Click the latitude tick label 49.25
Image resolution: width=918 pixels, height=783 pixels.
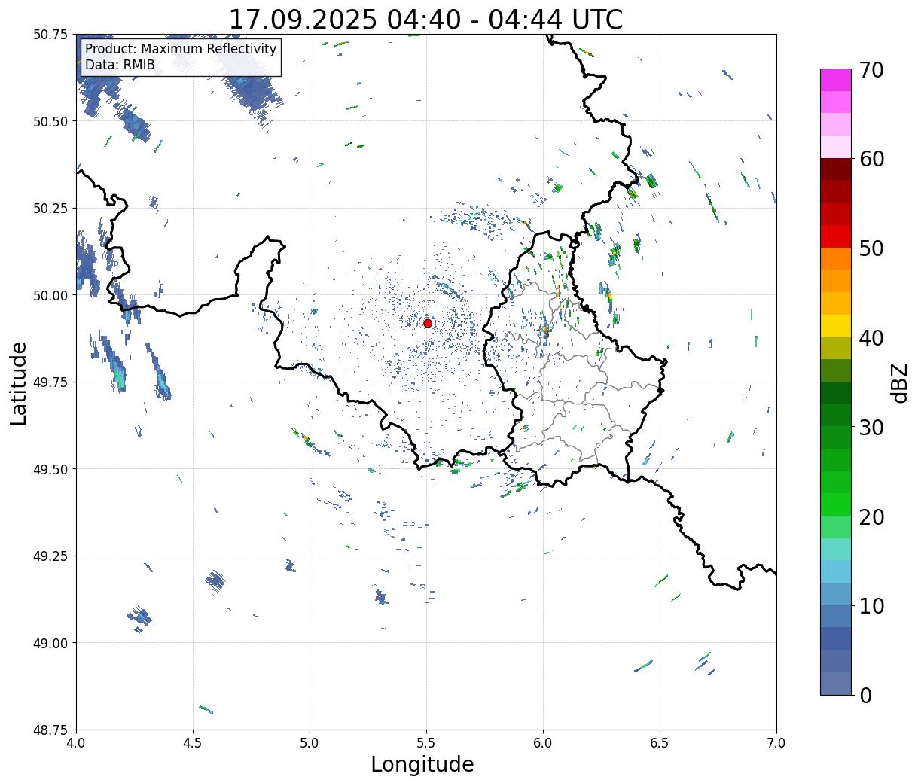tap(50, 556)
